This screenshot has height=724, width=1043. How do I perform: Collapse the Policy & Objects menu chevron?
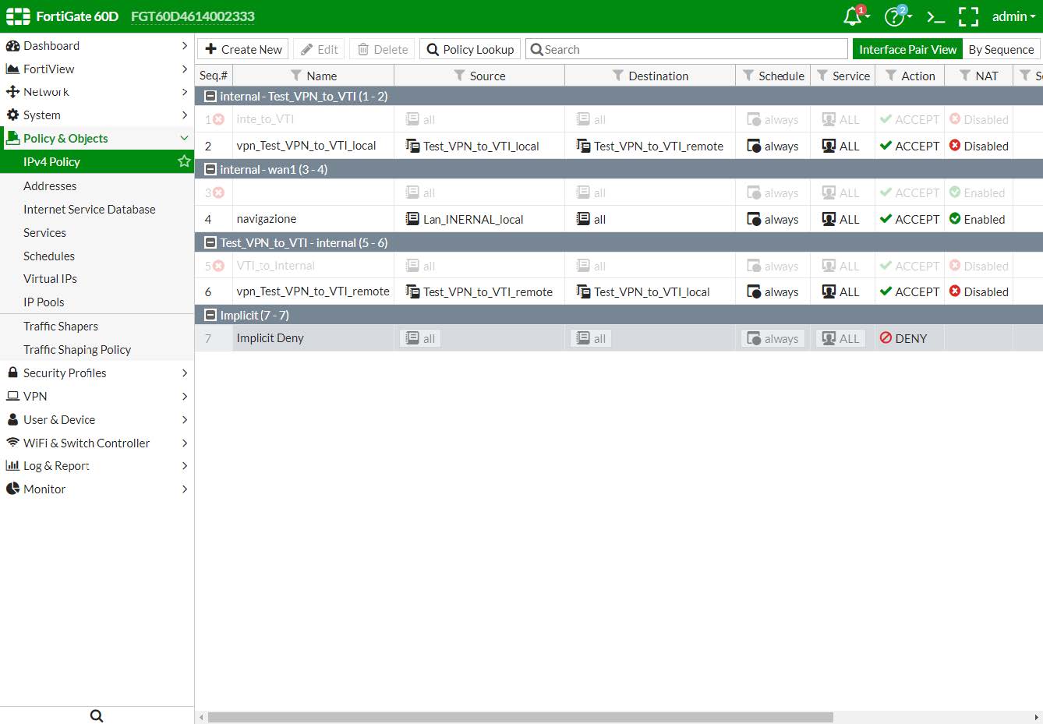[185, 138]
